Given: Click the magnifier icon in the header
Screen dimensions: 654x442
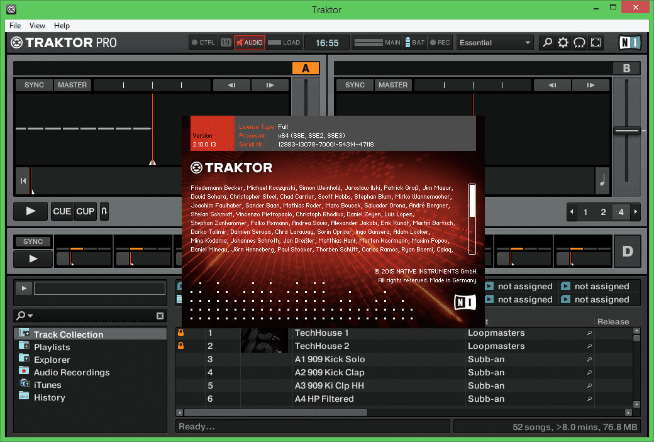Looking at the screenshot, I should pyautogui.click(x=547, y=43).
